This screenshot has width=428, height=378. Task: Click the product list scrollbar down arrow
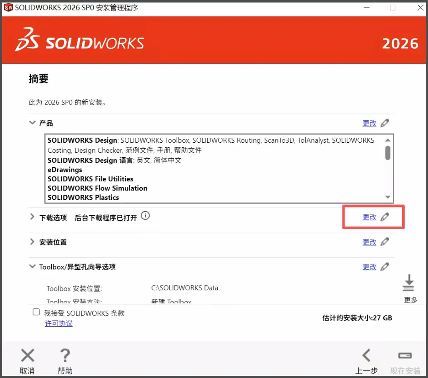[388, 197]
